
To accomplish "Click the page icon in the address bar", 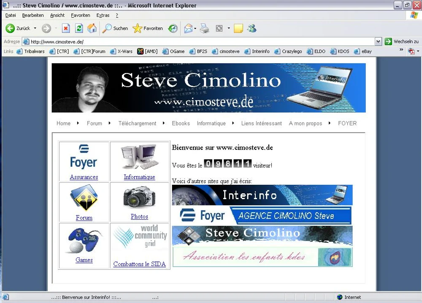I will (26, 42).
